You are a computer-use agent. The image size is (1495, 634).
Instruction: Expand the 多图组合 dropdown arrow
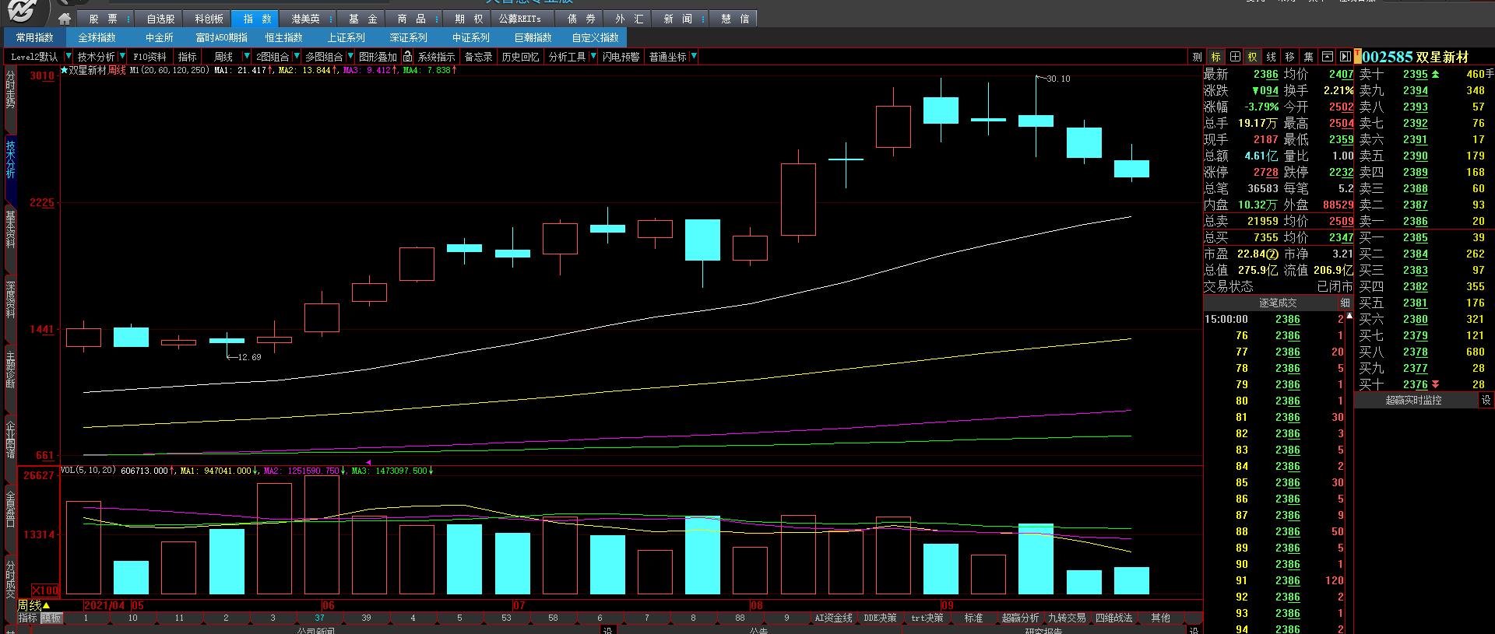click(350, 57)
